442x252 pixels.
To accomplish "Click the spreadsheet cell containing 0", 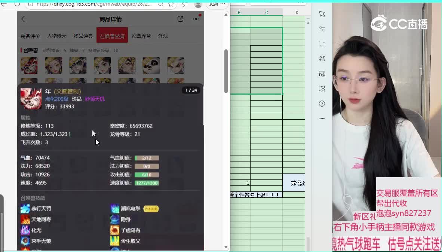I will [x=240, y=183].
